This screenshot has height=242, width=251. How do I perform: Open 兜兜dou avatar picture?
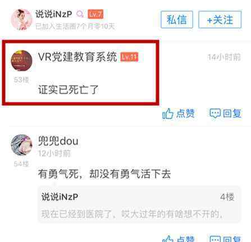pyautogui.click(x=22, y=145)
